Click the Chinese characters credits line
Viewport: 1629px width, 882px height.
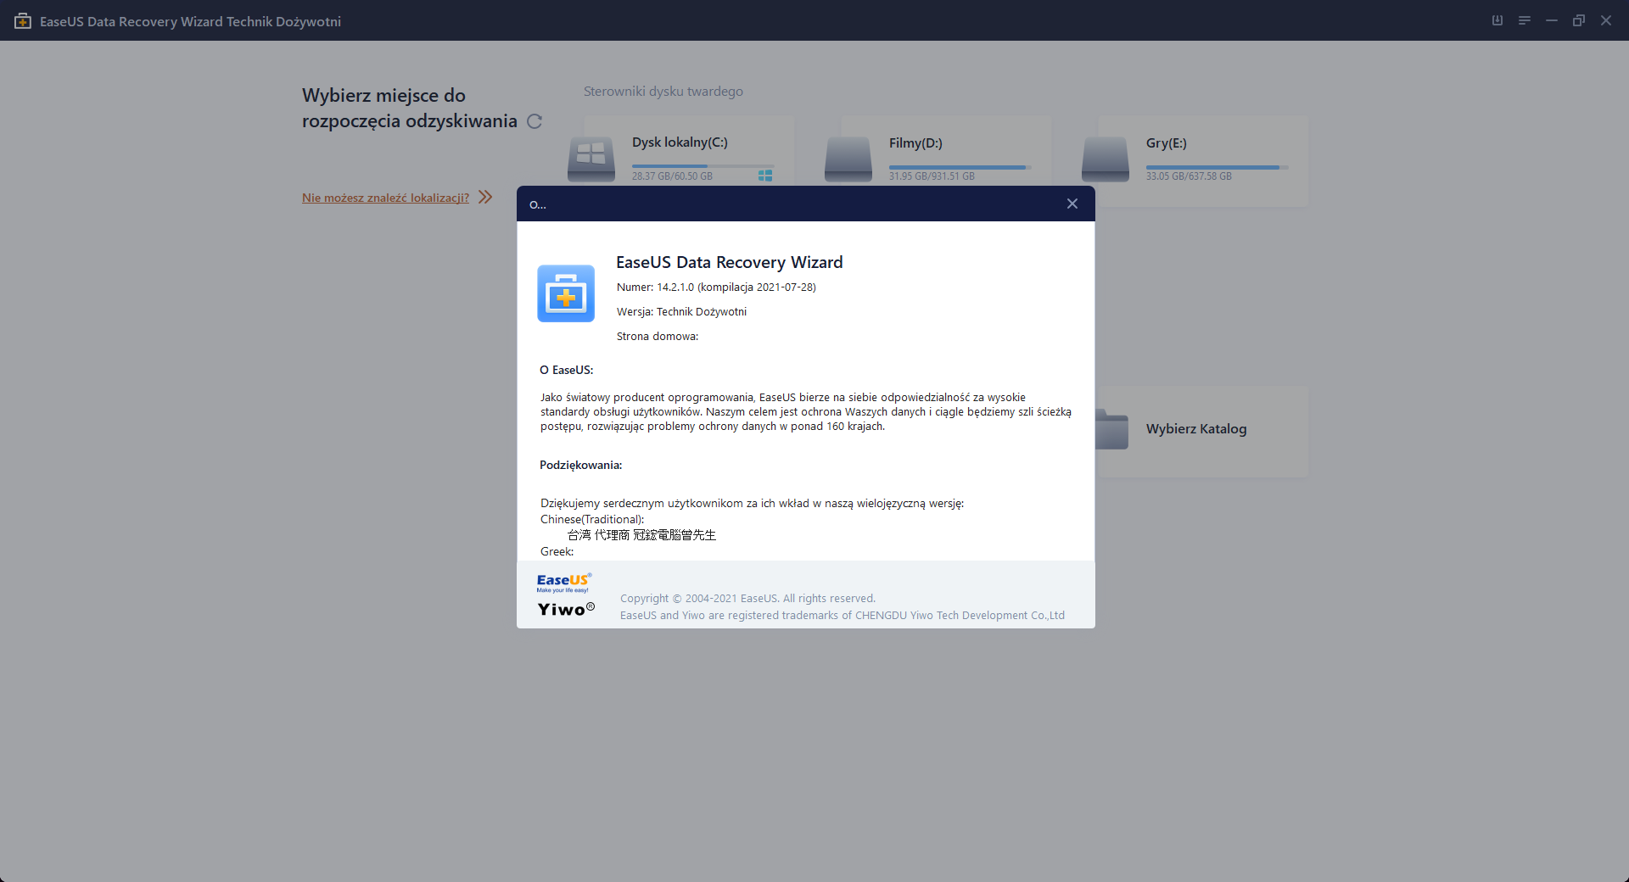[641, 535]
